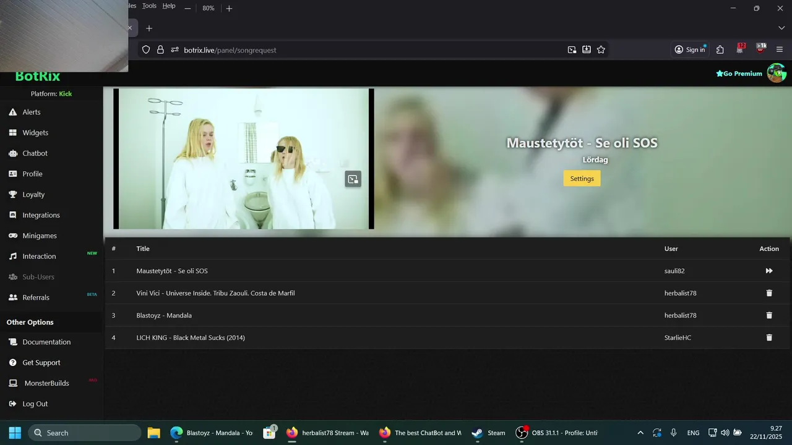Open the shield tracking protection icon
Screen dimensions: 792x445
point(146,49)
